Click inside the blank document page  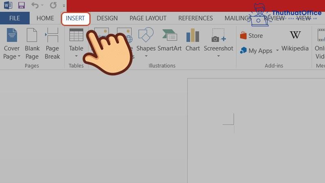[x=256, y=131]
